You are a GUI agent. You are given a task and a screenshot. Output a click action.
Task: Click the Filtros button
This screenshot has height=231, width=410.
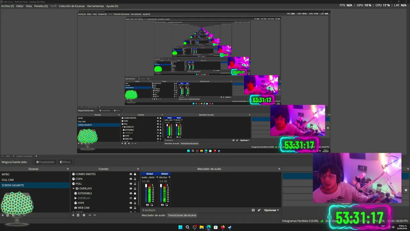[65, 162]
